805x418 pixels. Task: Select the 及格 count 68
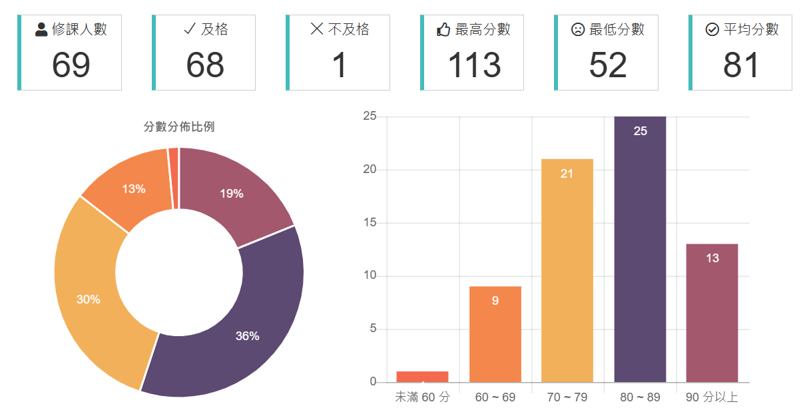204,65
